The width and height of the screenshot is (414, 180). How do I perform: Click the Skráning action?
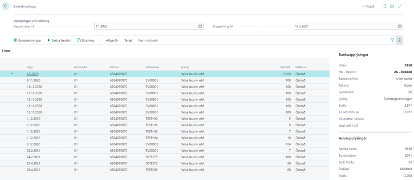coord(85,40)
